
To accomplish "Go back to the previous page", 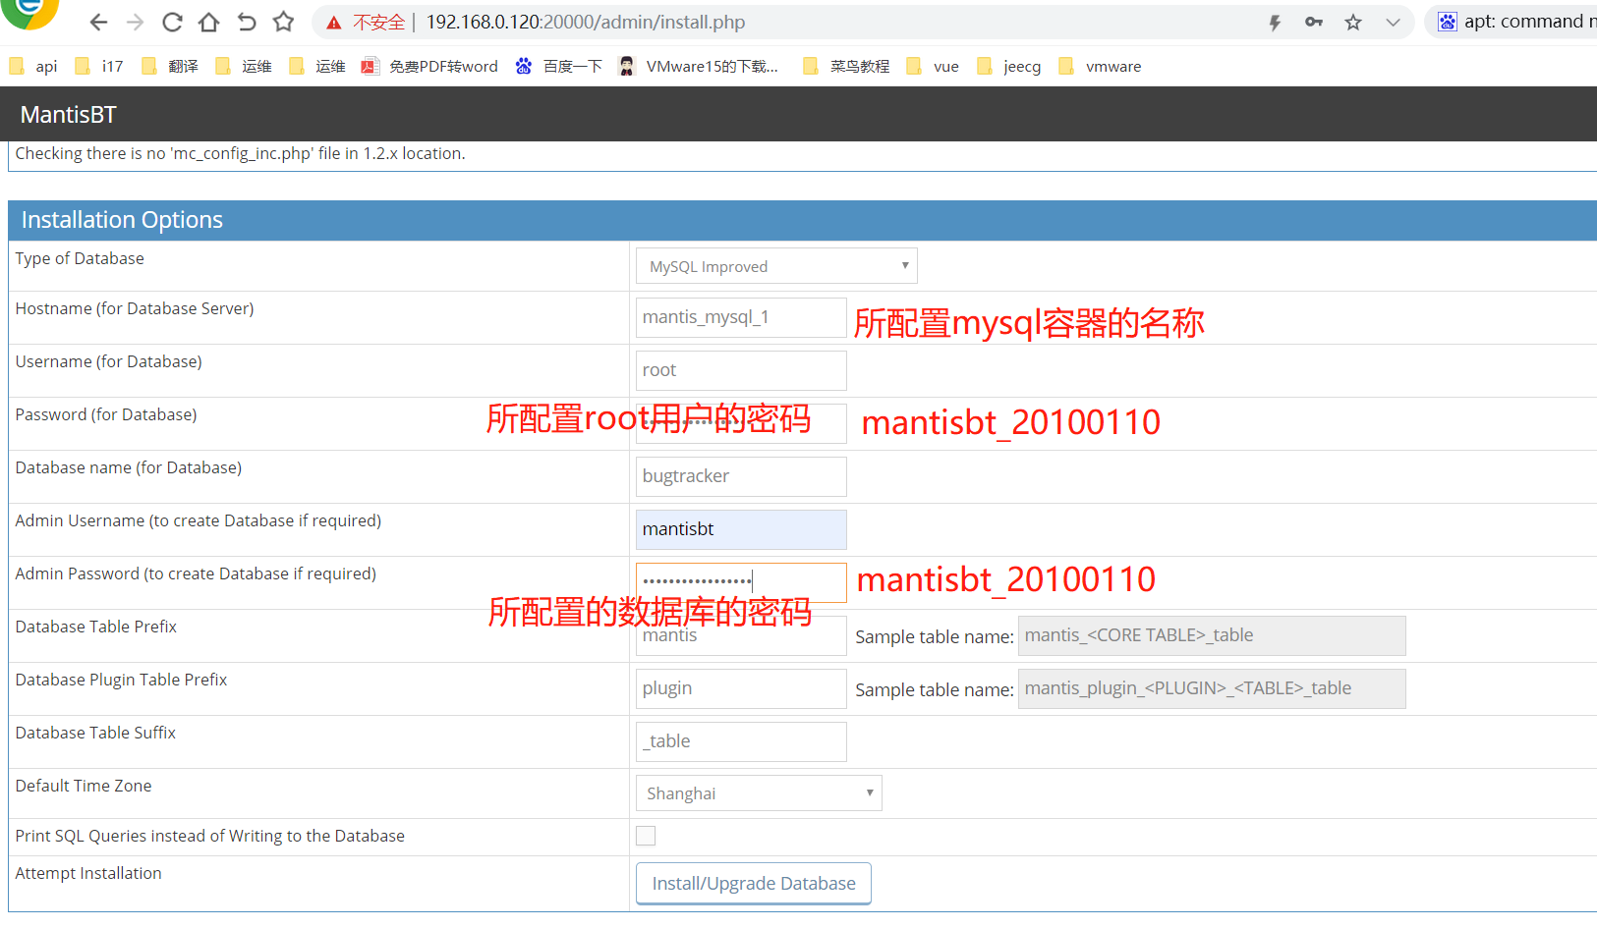I will [98, 22].
